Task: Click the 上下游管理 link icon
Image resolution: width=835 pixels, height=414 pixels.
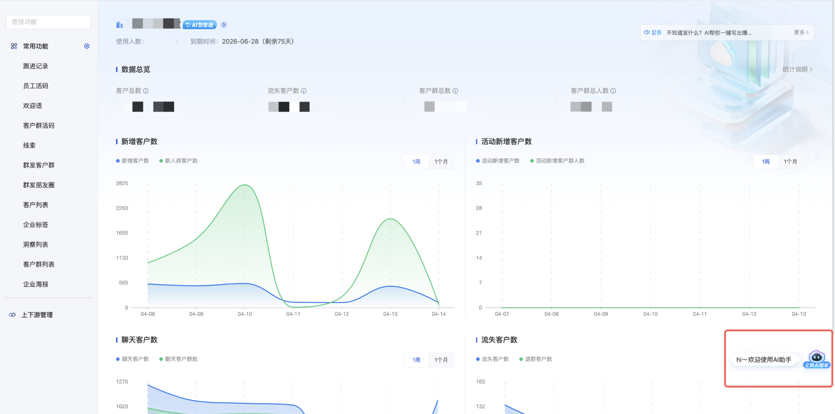Action: coord(13,315)
